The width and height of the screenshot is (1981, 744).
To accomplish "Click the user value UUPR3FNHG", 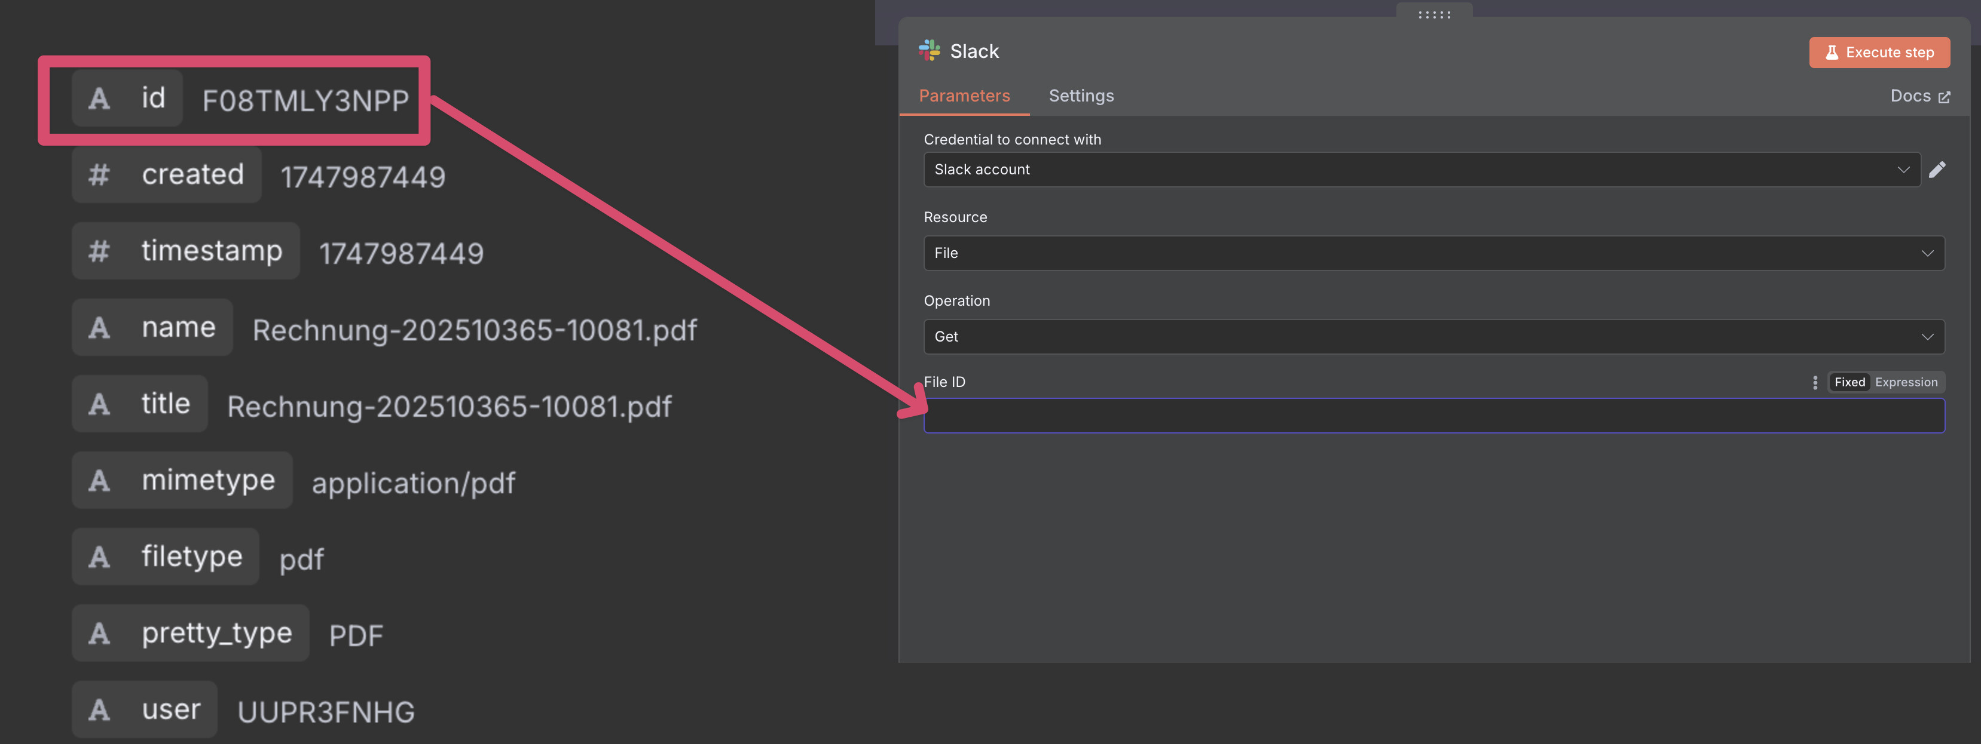I will pyautogui.click(x=326, y=712).
